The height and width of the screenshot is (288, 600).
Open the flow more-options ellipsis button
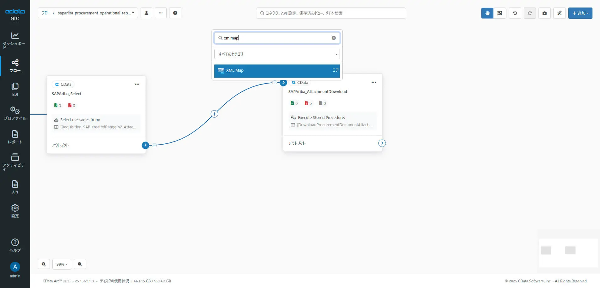161,13
